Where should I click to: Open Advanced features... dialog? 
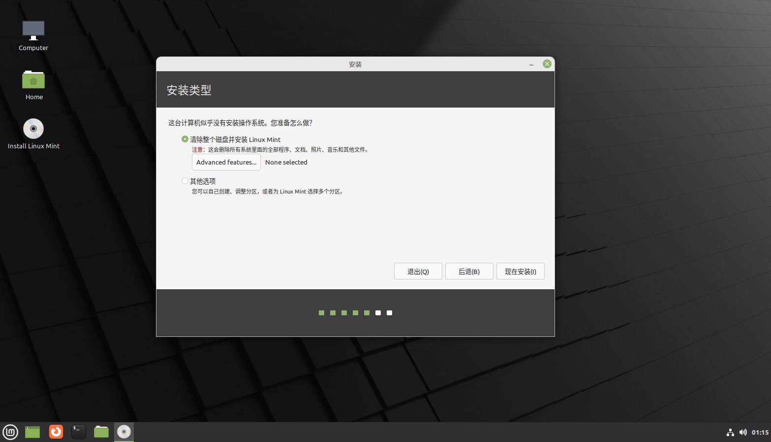(x=226, y=162)
